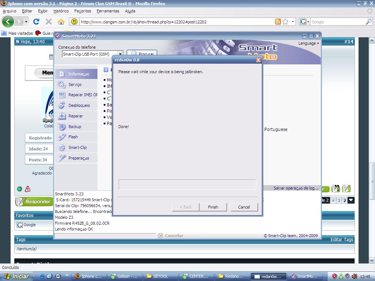Image resolution: width=375 pixels, height=281 pixels.
Task: Open the Smart-Clip sidebar icon
Action: click(62, 147)
